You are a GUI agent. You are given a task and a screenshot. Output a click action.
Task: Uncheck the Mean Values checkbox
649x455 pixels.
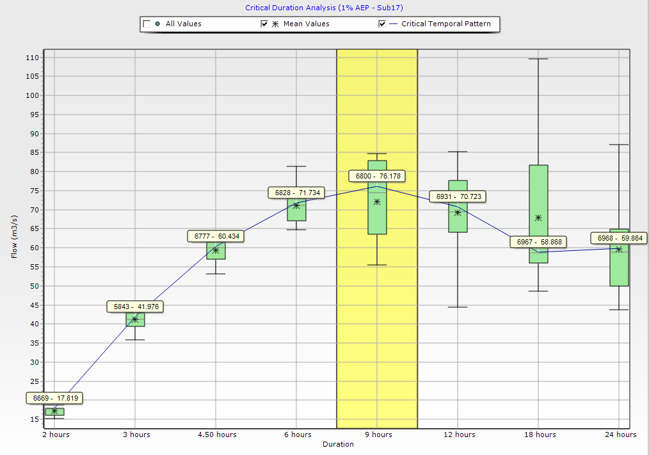point(264,24)
